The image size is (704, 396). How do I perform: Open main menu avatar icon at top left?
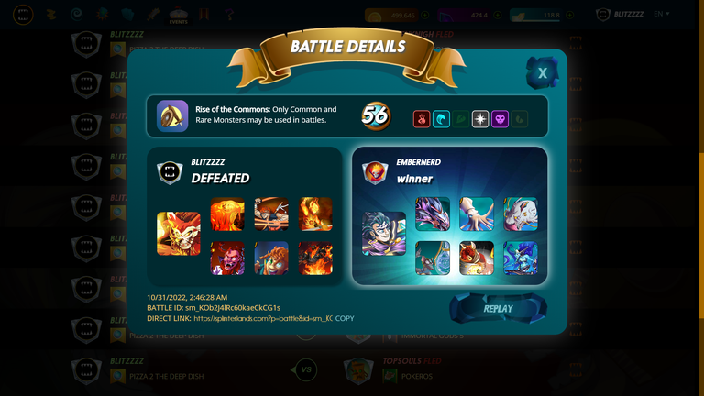23,15
